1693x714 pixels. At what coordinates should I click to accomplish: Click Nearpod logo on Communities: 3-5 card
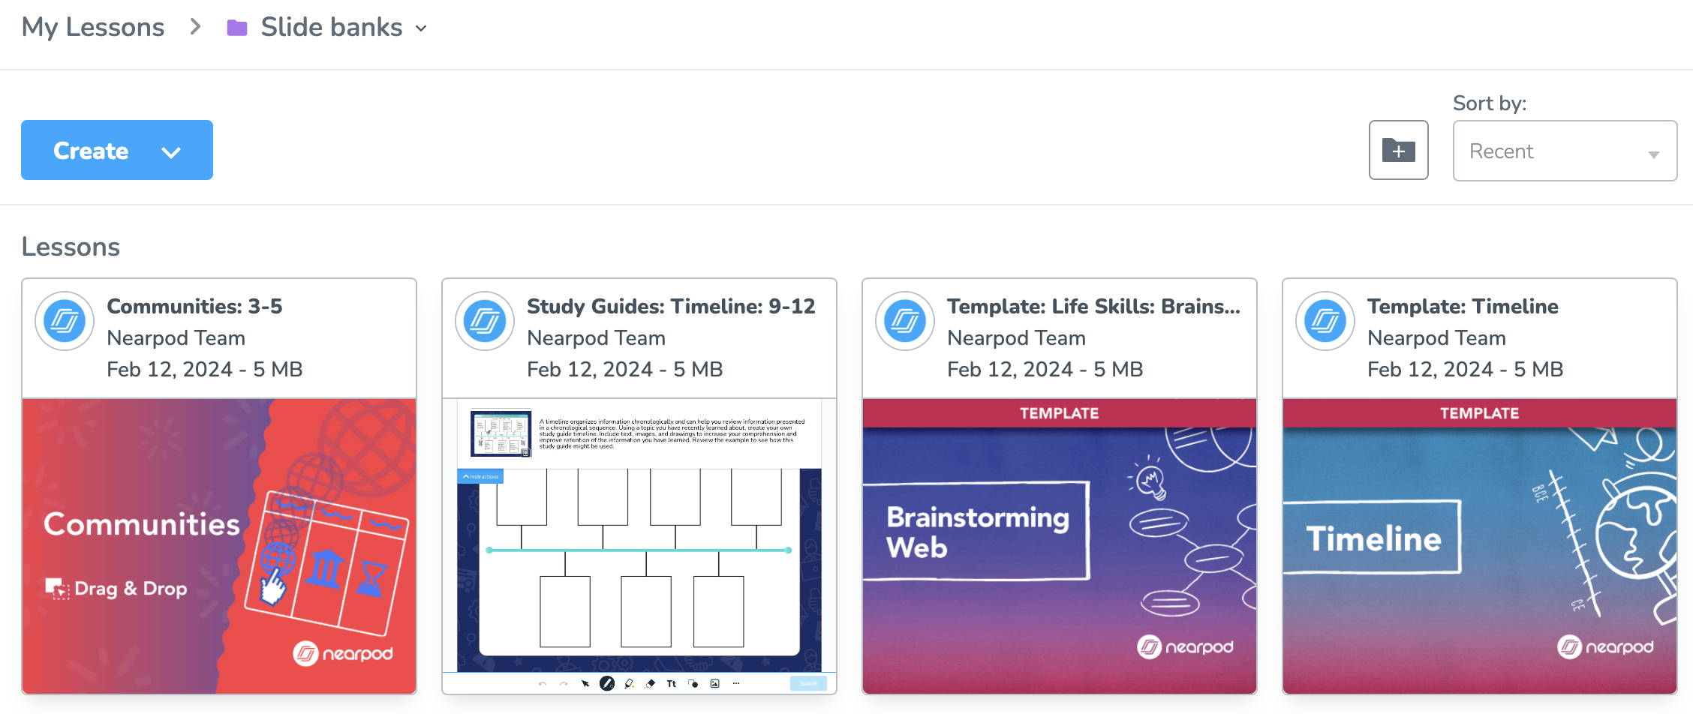[x=65, y=321]
